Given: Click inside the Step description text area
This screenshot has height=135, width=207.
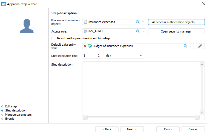Looking at the screenshot, I should coord(141,87).
